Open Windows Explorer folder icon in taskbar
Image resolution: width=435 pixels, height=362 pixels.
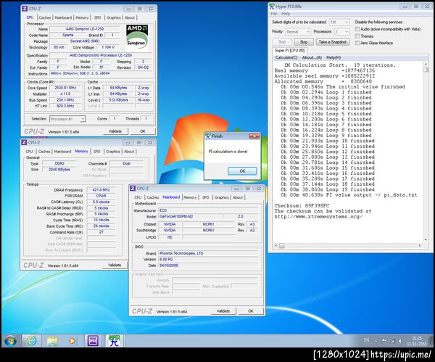tap(52, 340)
